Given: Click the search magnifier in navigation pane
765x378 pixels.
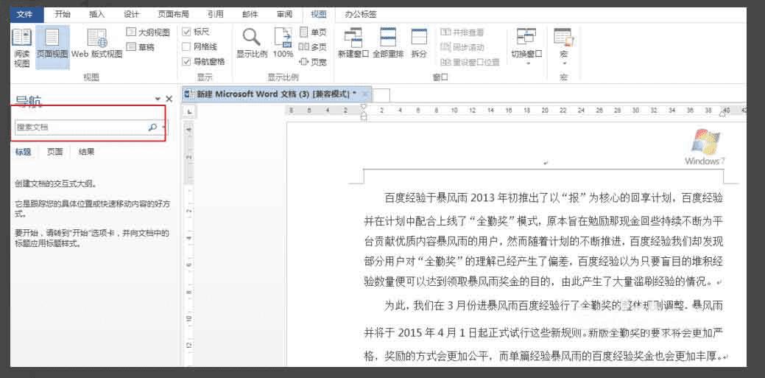Looking at the screenshot, I should click(x=152, y=127).
